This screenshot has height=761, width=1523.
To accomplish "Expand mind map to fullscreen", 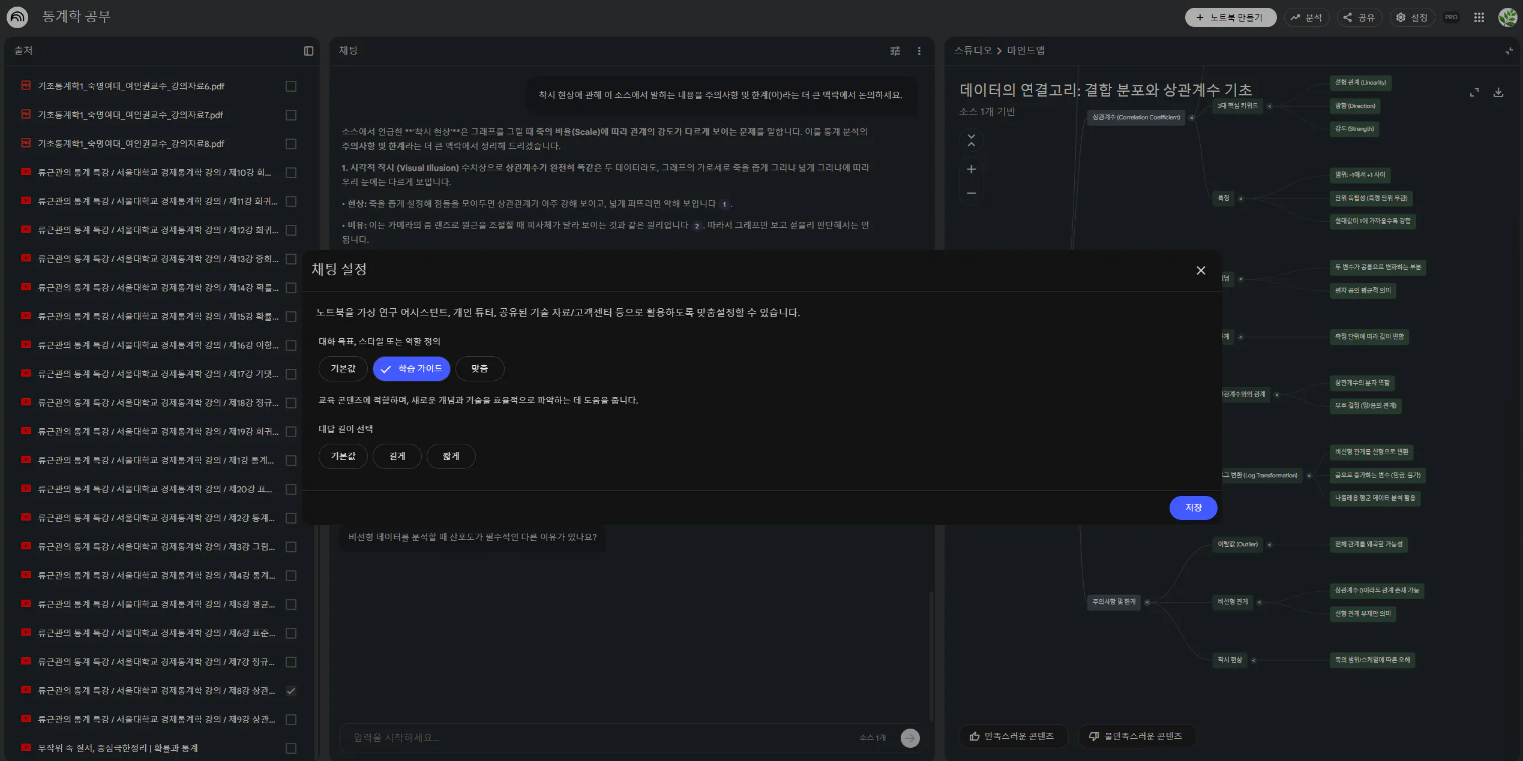I will point(1474,92).
